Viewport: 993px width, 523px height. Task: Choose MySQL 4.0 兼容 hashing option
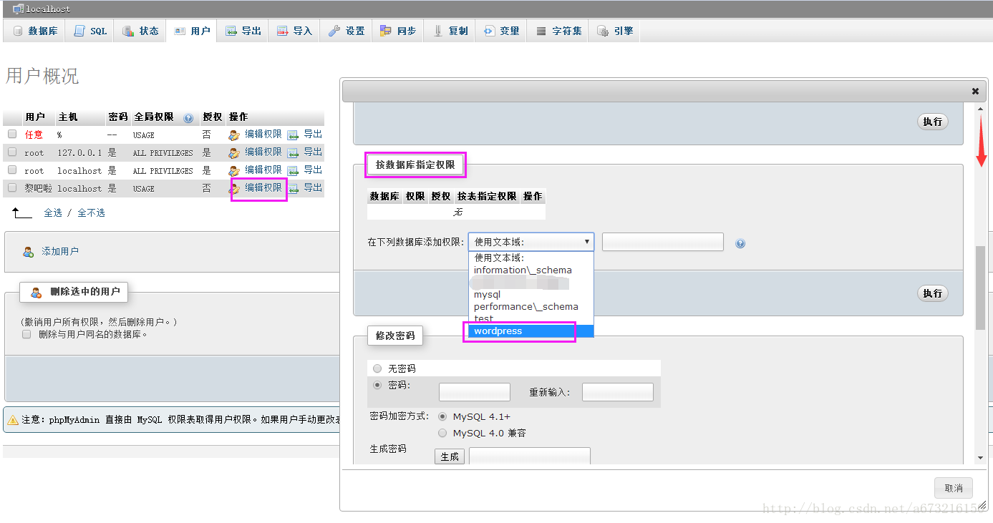pyautogui.click(x=442, y=433)
